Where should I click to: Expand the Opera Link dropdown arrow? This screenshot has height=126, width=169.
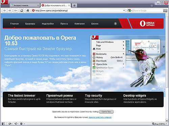click(x=12, y=124)
